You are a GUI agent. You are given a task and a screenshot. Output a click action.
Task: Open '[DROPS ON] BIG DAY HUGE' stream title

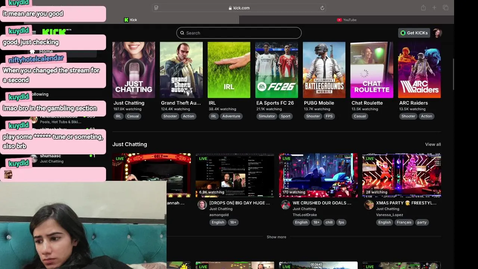point(240,203)
